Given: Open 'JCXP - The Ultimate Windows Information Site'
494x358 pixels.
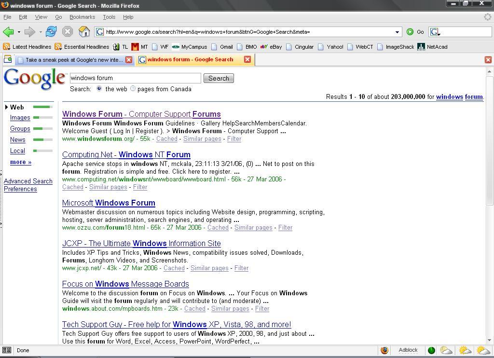Looking at the screenshot, I should point(141,243).
